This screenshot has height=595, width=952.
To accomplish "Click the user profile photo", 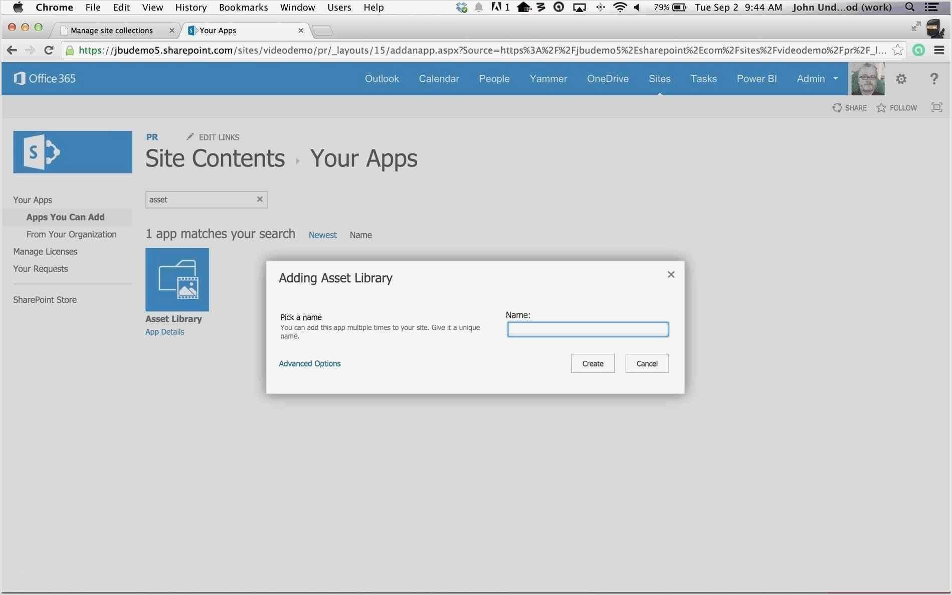I will pyautogui.click(x=867, y=79).
